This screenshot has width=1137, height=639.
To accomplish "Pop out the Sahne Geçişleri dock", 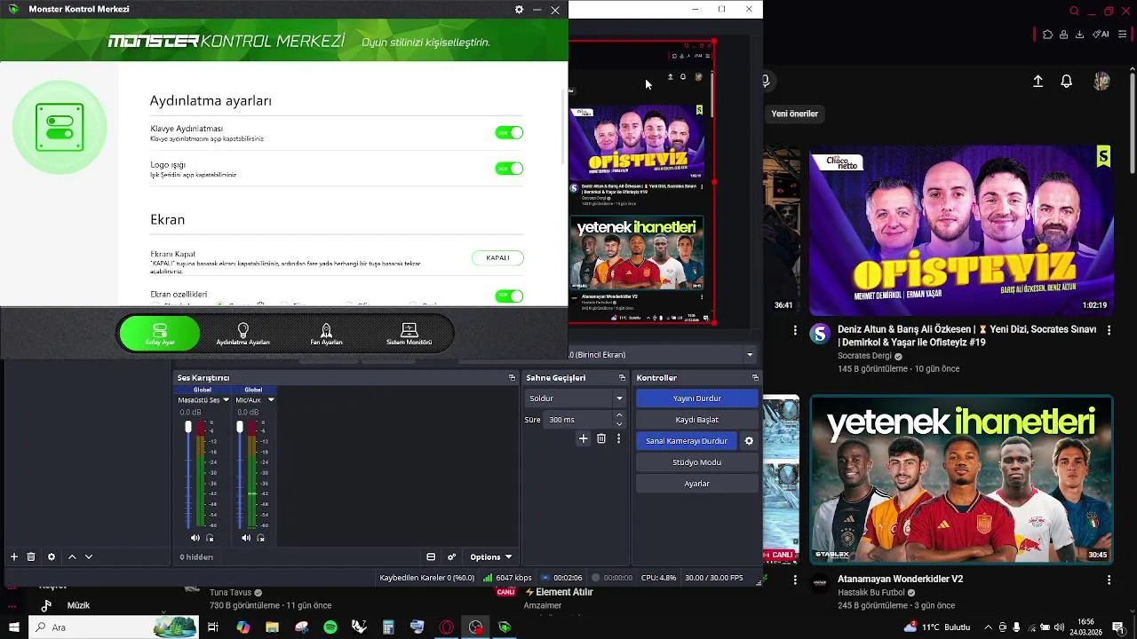I will pos(623,377).
